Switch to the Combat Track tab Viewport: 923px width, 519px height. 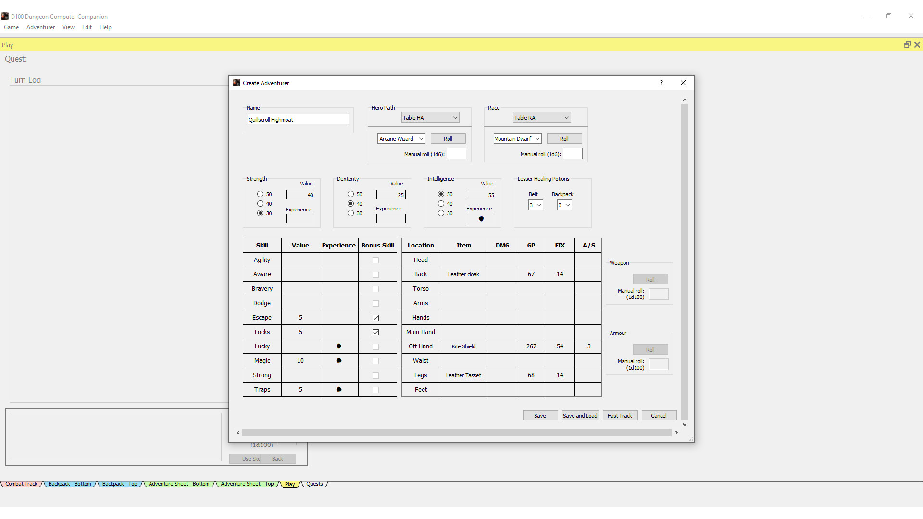(21, 484)
